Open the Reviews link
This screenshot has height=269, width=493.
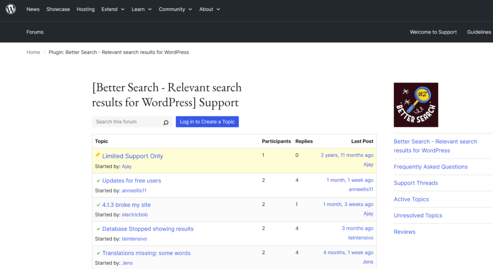click(404, 232)
